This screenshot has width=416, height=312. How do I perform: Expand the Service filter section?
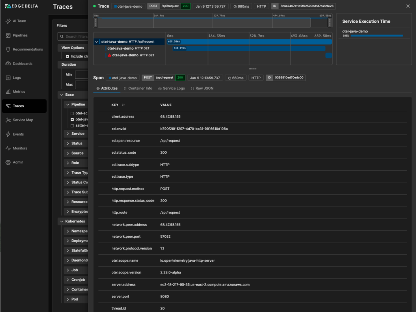[68, 133]
